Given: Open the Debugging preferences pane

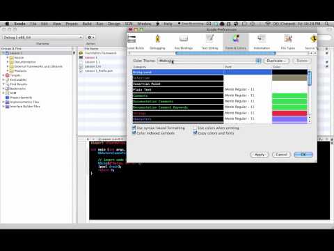Looking at the screenshot, I should [157, 42].
